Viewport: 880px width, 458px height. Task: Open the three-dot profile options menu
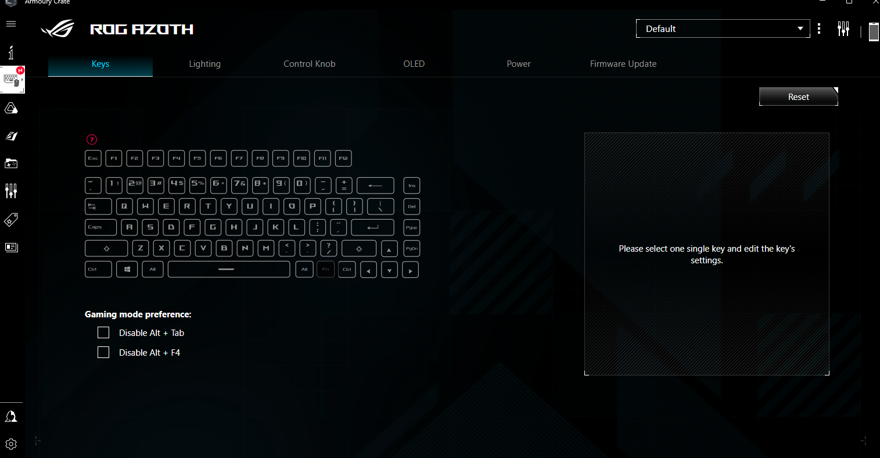pyautogui.click(x=819, y=29)
